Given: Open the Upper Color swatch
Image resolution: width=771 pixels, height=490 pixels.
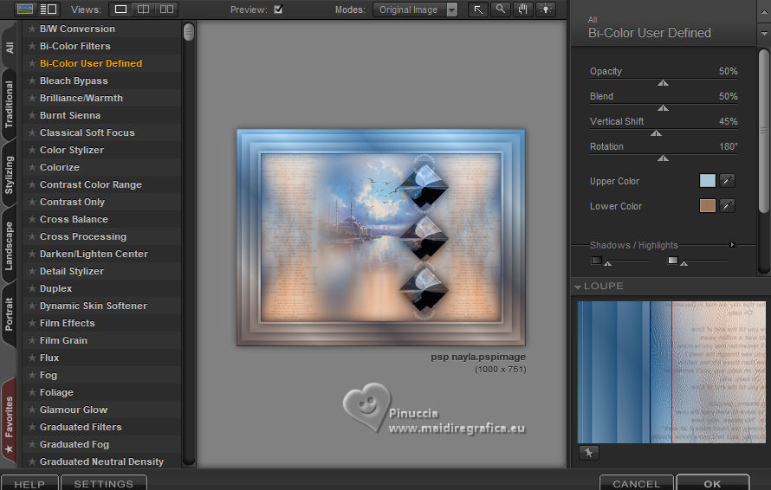Looking at the screenshot, I should (x=707, y=180).
